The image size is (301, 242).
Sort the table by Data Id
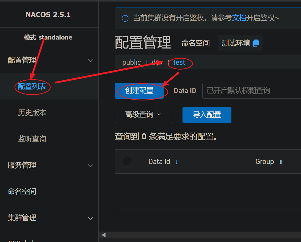point(177,162)
